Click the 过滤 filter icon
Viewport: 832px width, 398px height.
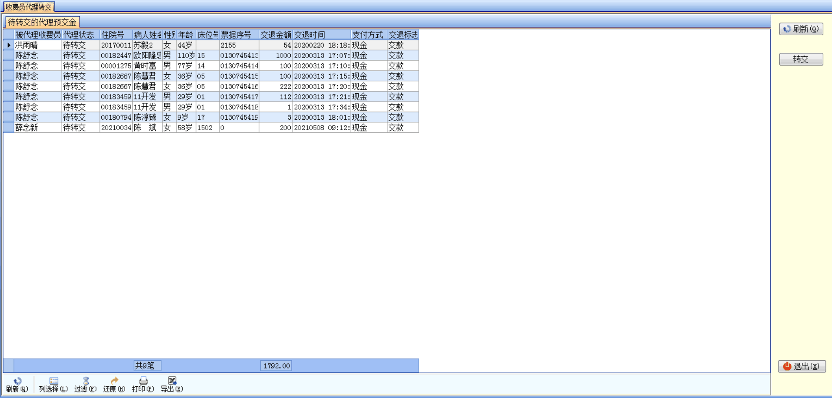click(x=85, y=385)
